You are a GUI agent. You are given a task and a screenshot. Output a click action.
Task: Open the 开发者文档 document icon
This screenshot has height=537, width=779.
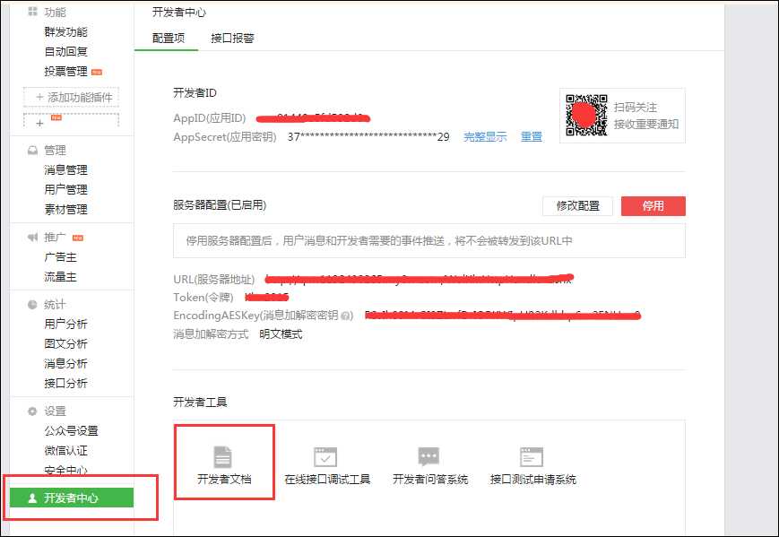click(222, 457)
